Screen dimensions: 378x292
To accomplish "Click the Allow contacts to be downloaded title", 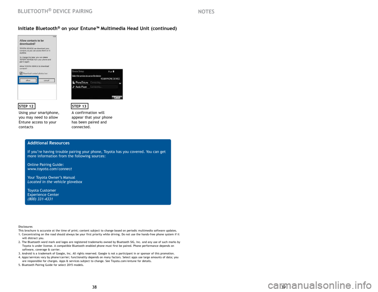I will 31,42.
